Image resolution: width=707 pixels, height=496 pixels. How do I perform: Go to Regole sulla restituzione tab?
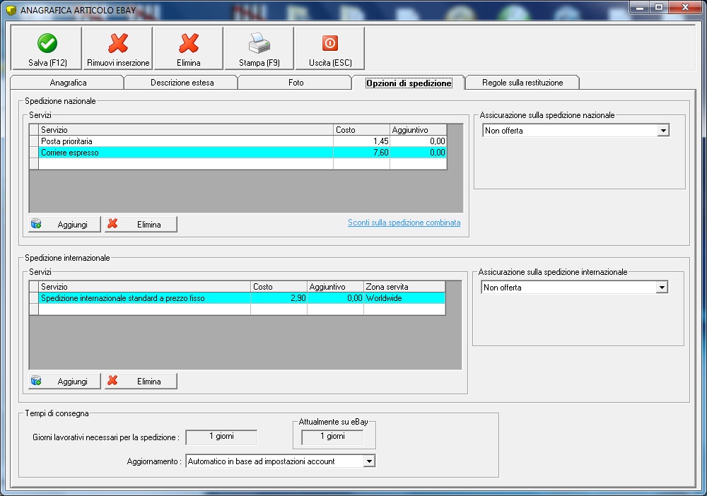click(x=522, y=83)
